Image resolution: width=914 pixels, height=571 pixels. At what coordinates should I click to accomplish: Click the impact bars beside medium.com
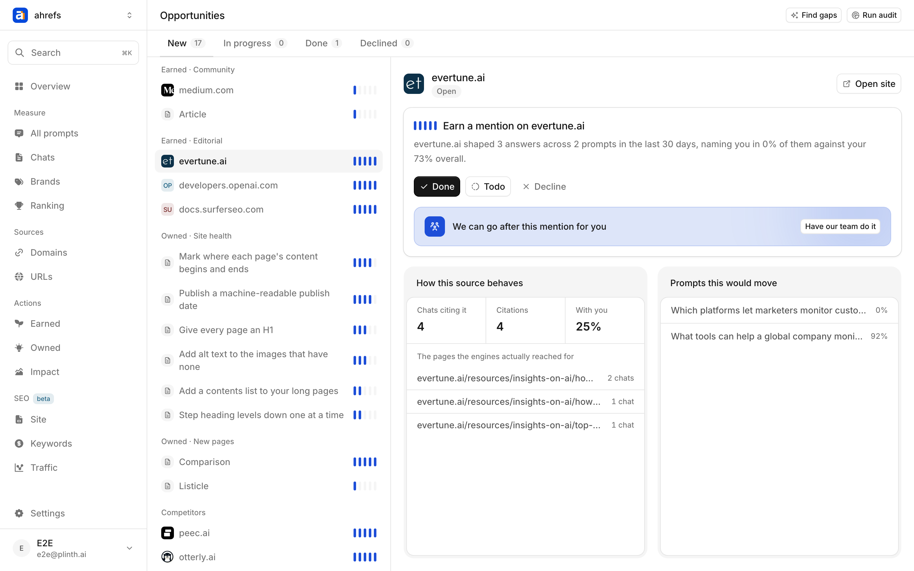click(x=365, y=90)
